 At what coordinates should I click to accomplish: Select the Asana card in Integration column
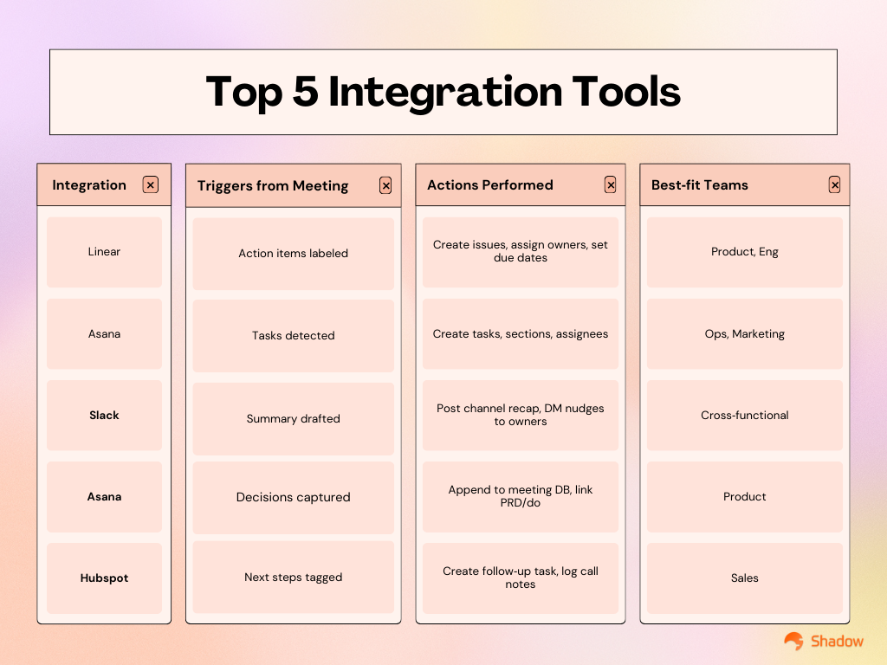(x=104, y=333)
